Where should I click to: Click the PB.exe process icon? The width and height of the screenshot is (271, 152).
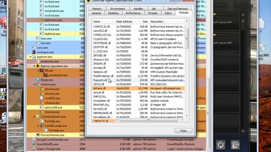[41, 71]
